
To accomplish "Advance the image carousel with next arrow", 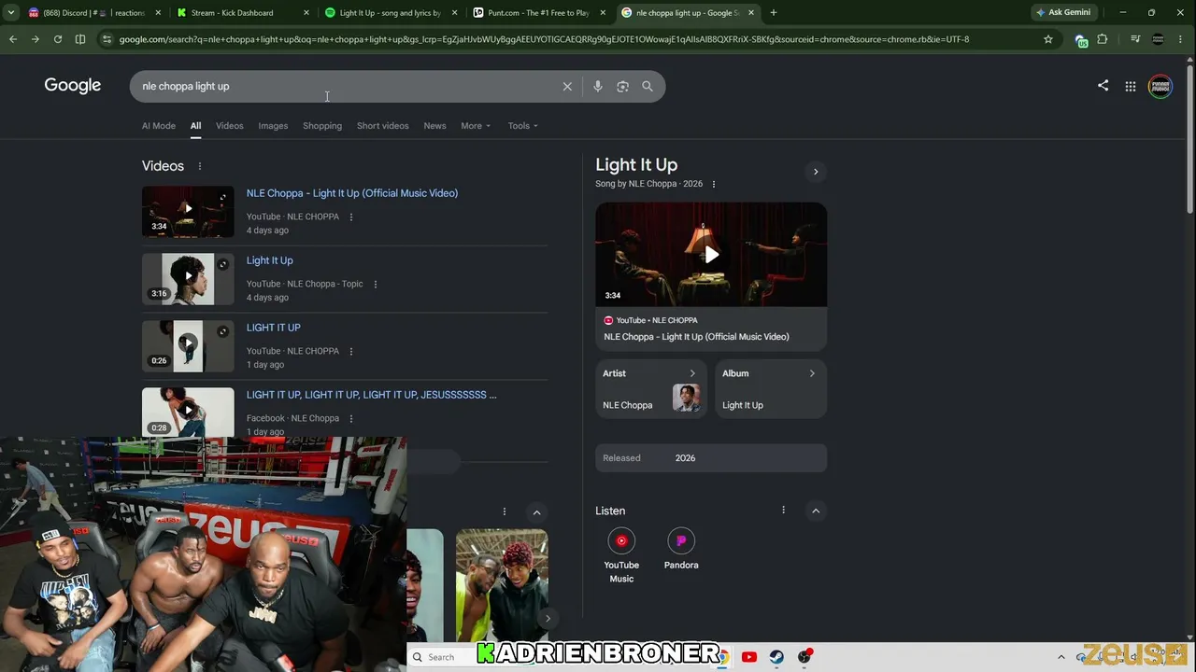I will click(548, 618).
